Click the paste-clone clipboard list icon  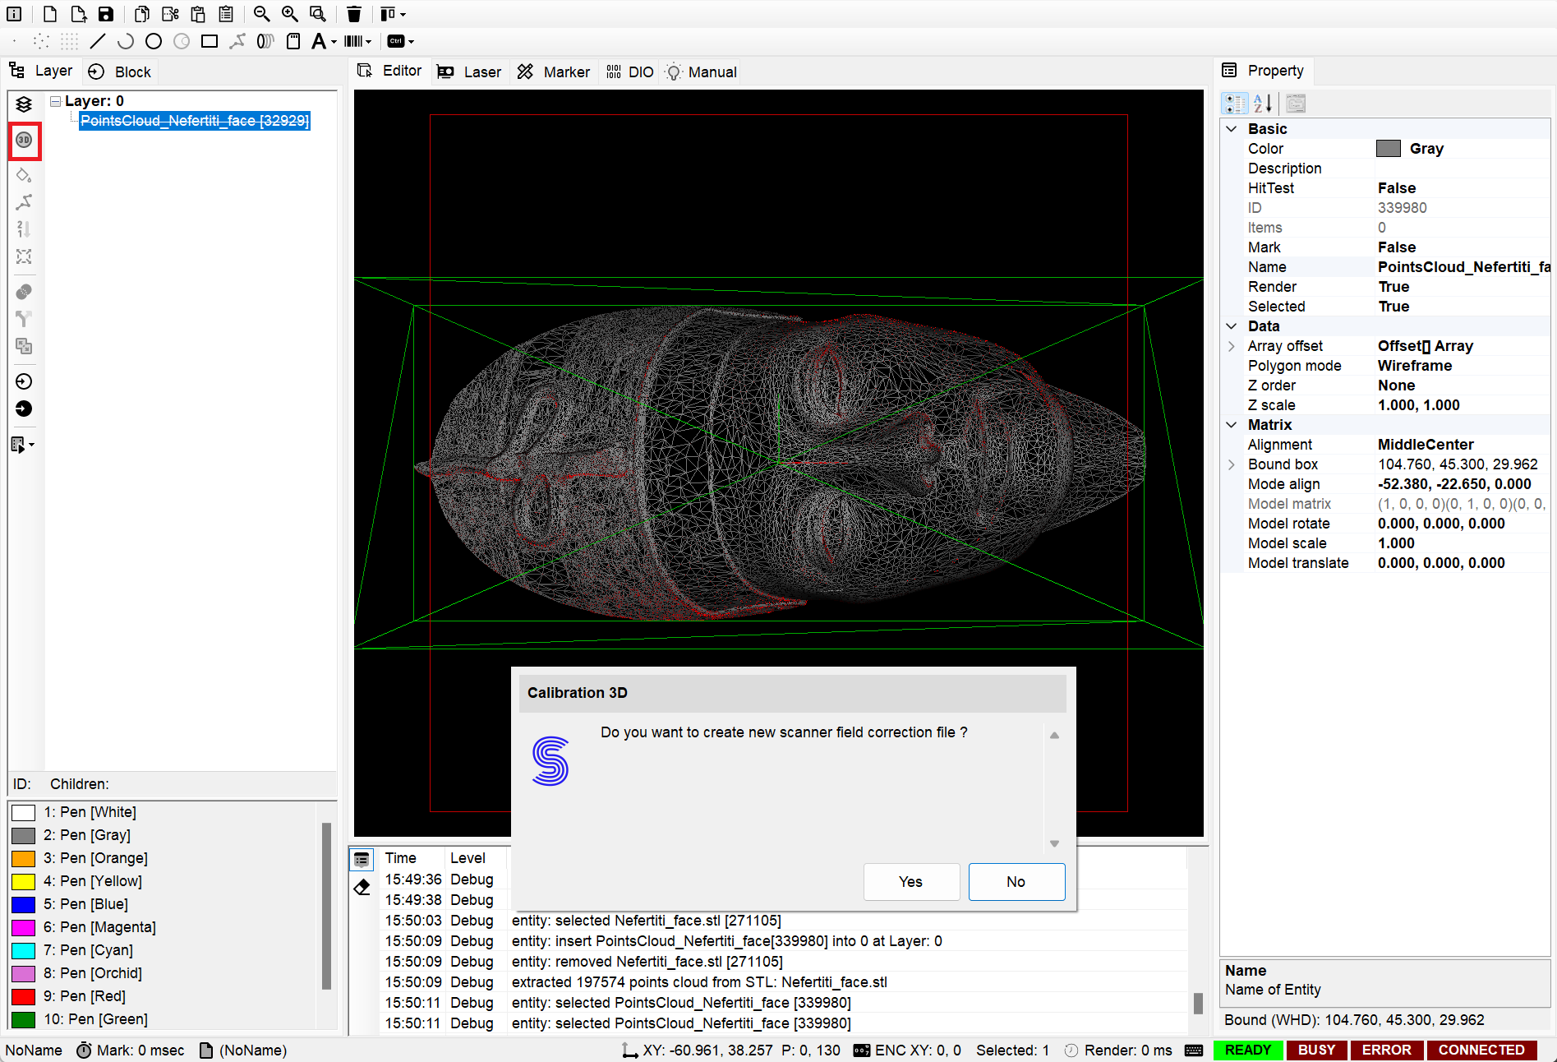tap(226, 14)
